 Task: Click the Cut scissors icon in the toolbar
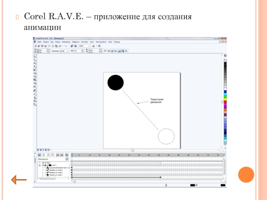click(x=49, y=46)
